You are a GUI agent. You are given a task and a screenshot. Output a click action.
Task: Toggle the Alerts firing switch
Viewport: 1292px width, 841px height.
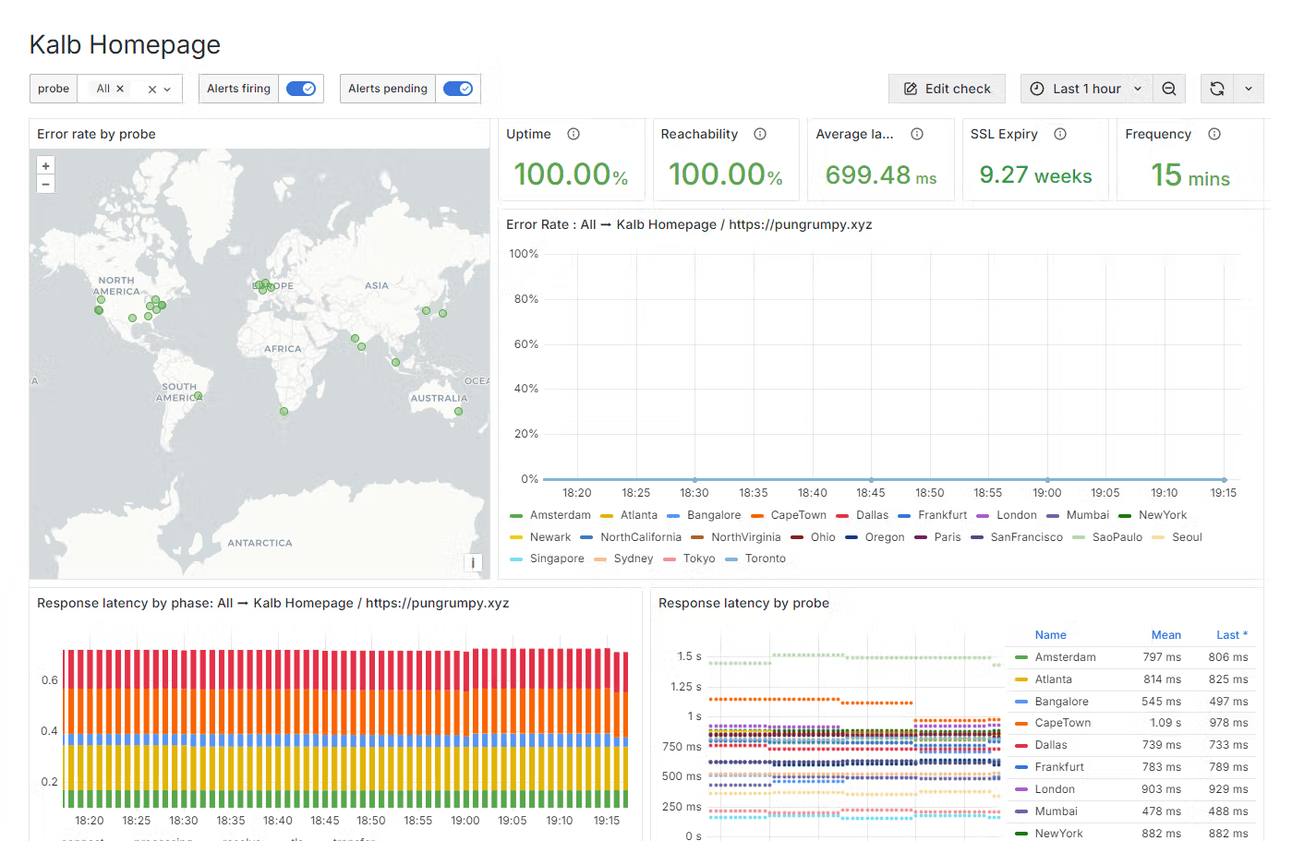click(301, 89)
